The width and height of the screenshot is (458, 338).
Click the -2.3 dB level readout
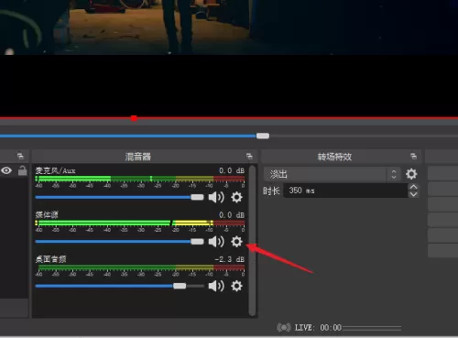[229, 259]
